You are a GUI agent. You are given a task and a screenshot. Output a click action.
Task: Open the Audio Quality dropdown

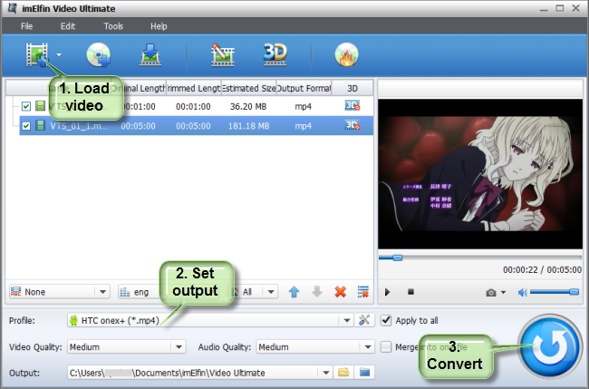tap(315, 347)
